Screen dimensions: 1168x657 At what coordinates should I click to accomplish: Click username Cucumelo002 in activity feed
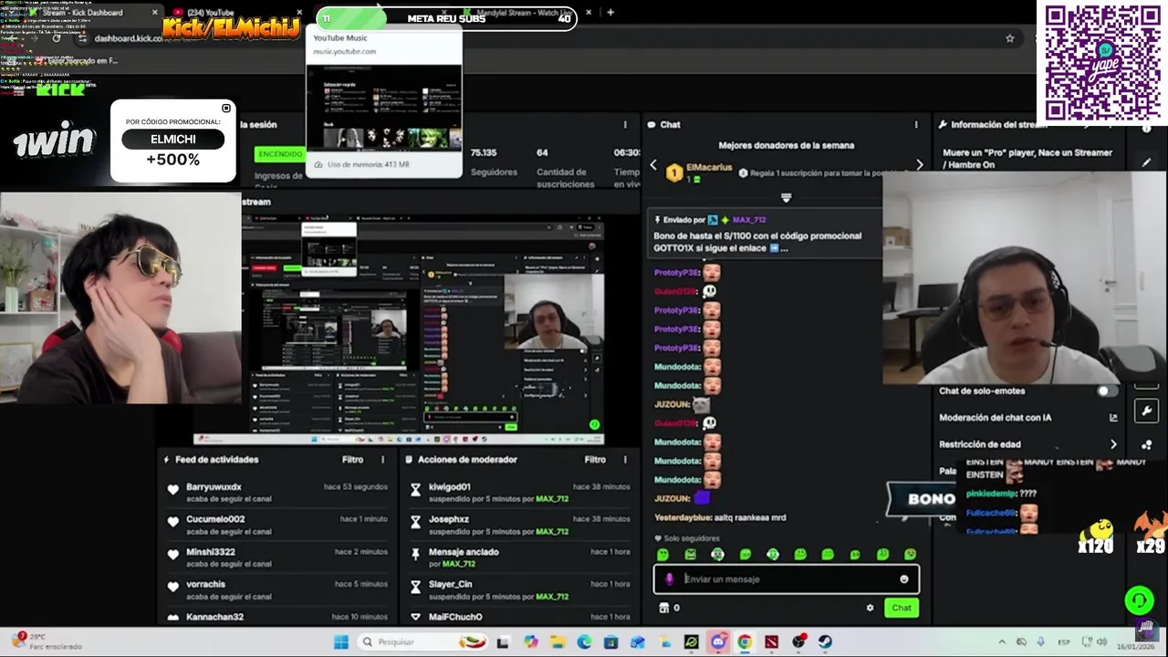[x=215, y=519]
